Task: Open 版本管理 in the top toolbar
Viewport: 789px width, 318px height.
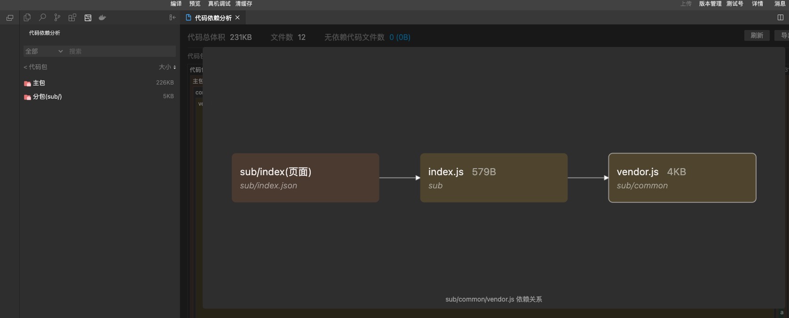Action: (710, 4)
